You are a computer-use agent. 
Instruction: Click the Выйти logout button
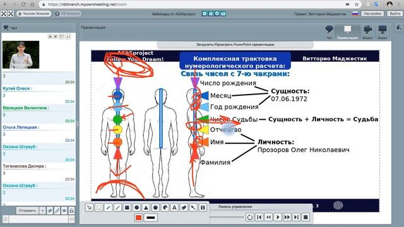click(x=395, y=14)
